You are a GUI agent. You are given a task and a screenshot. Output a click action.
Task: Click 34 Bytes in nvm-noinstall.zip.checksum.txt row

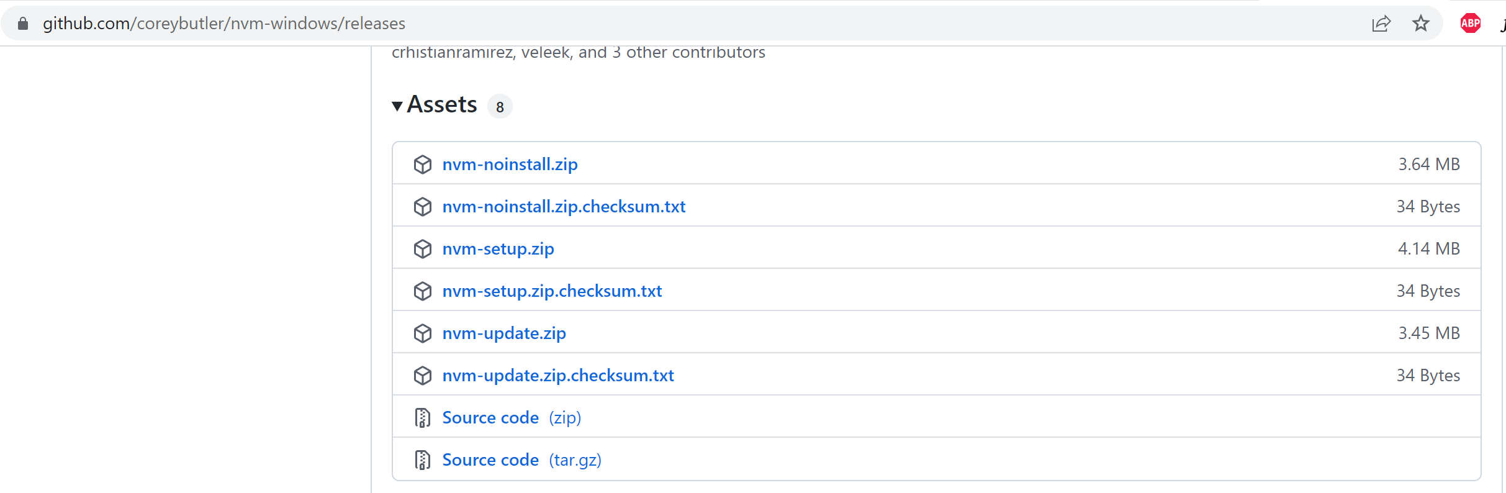point(1428,207)
